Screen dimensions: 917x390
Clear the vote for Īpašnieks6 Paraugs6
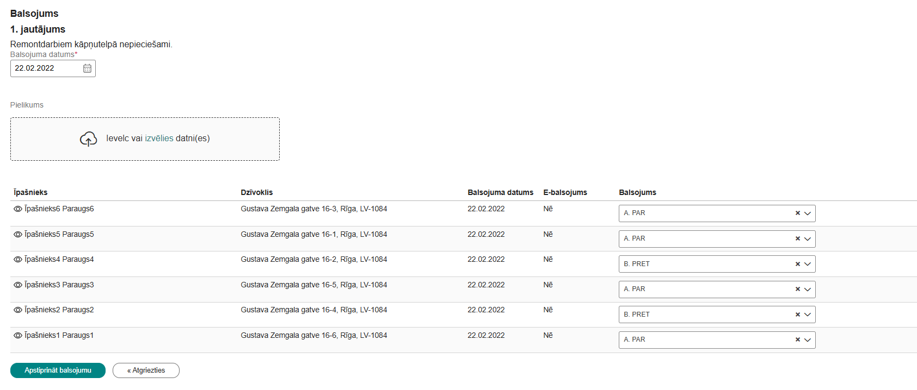coord(797,213)
